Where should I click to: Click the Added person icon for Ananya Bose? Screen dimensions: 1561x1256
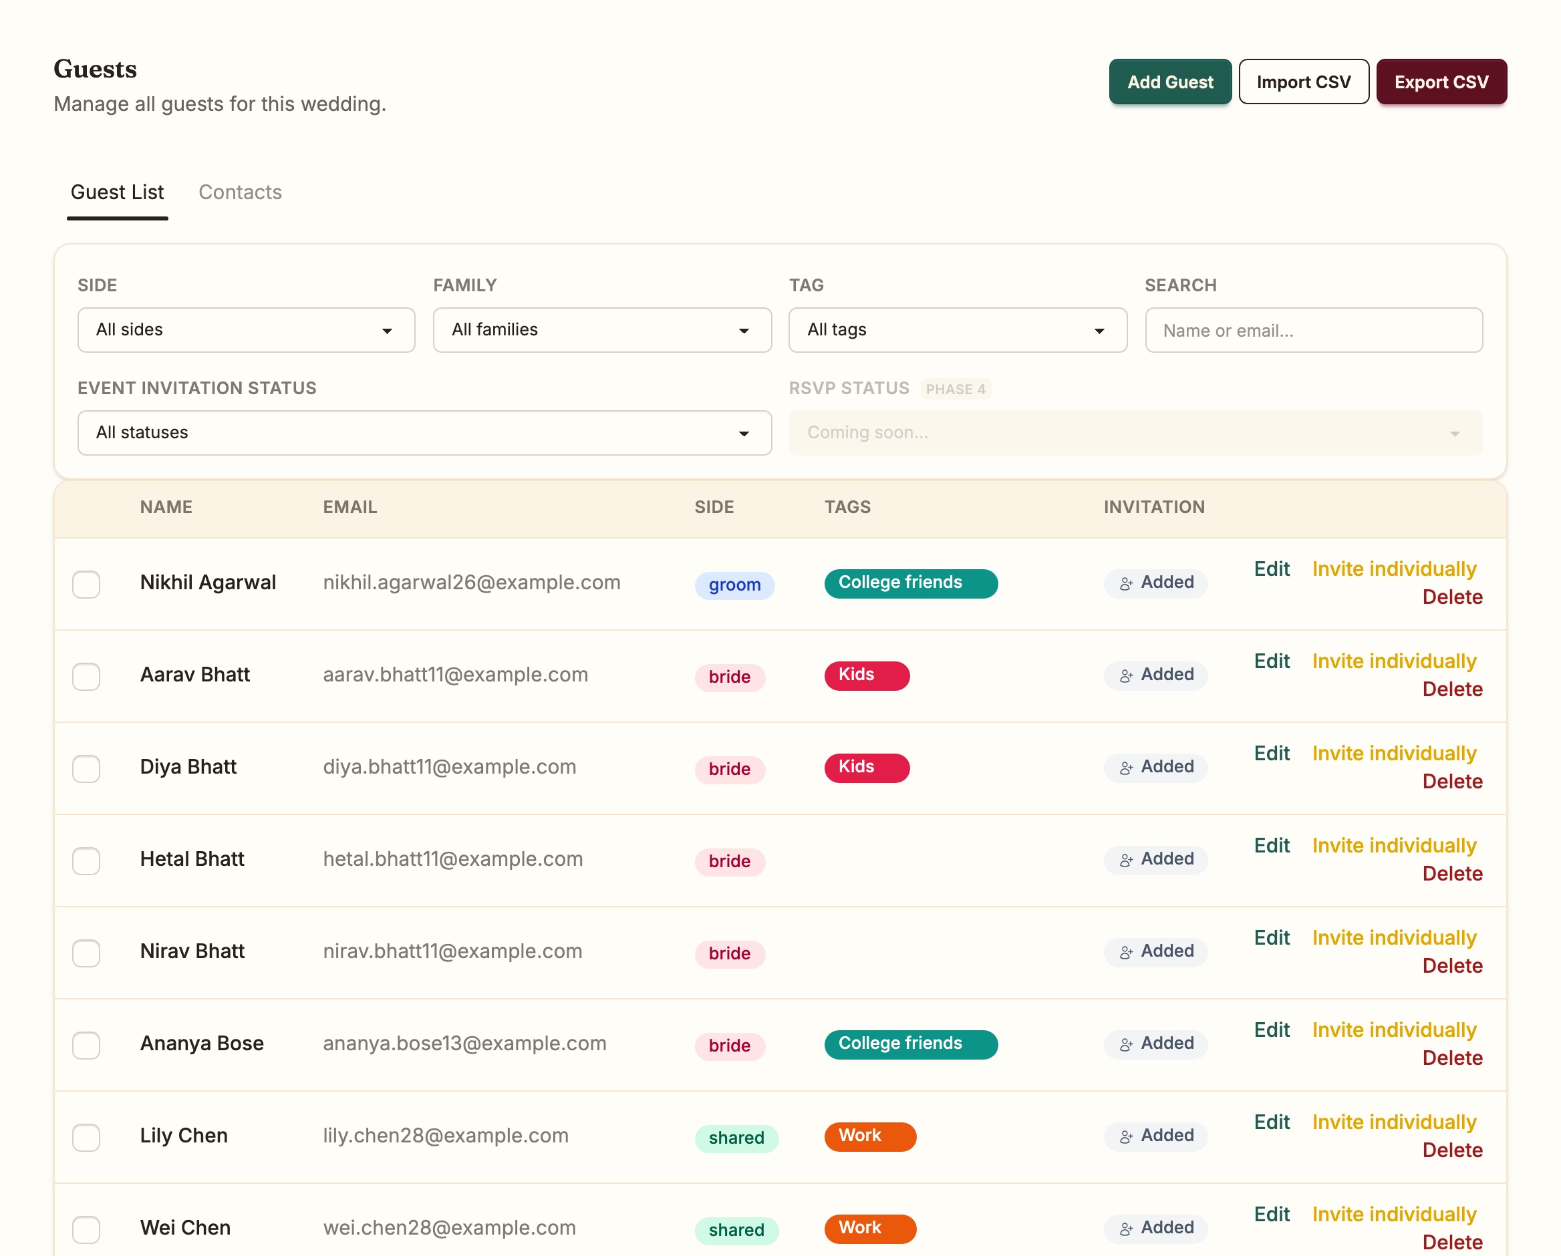(1126, 1044)
